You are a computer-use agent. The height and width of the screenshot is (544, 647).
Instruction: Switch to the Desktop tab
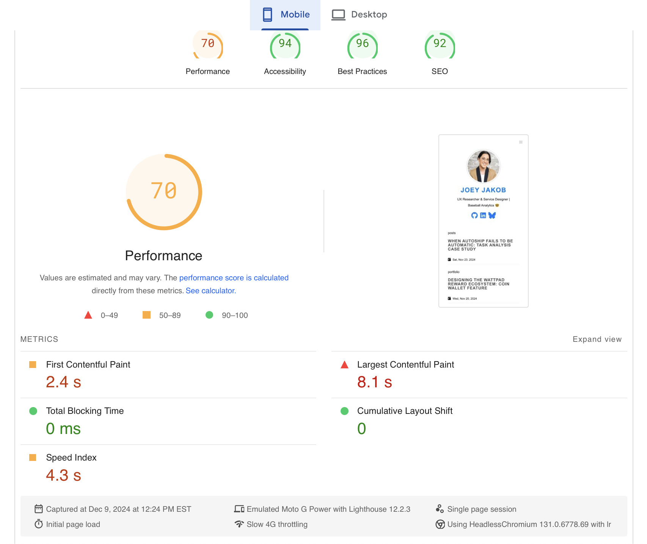click(359, 15)
